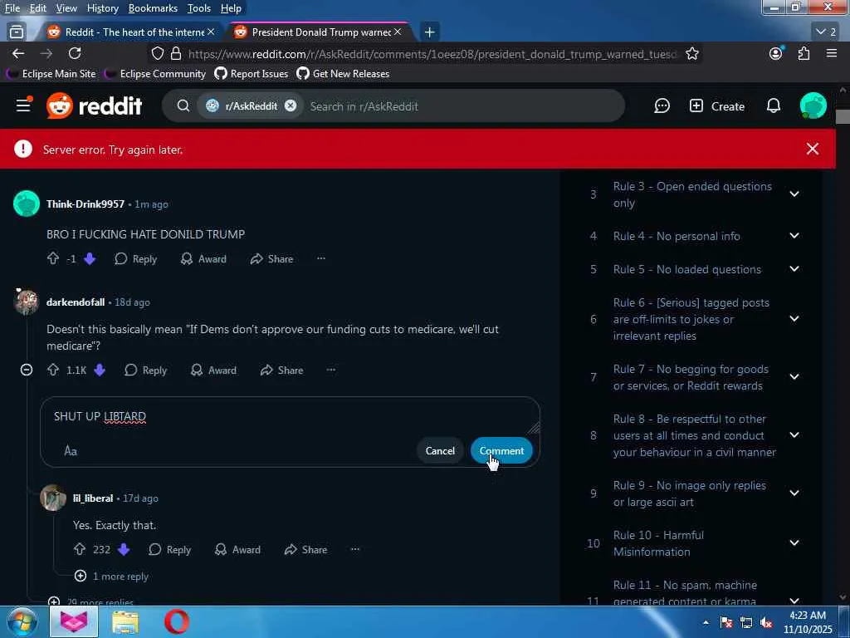850x638 pixels.
Task: Downvote darkendofall's comment
Action: [100, 370]
